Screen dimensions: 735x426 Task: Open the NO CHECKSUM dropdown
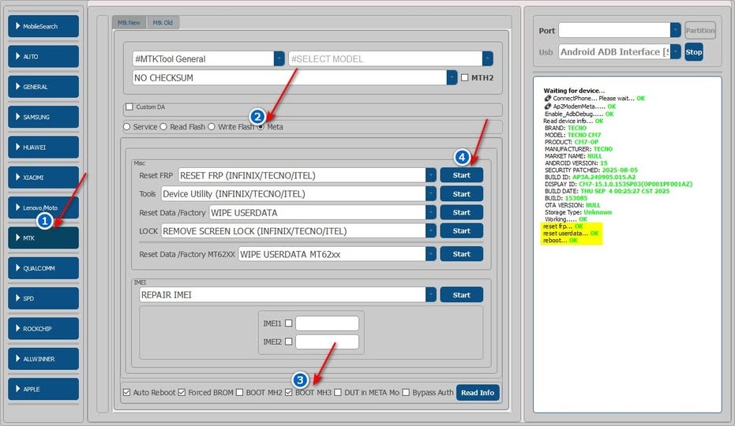click(452, 78)
